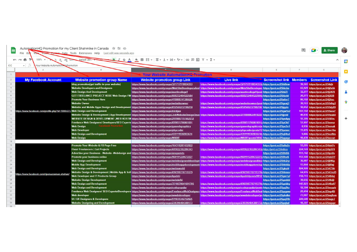The image size is (357, 252).
Task: Open the Google account avatar
Action: pyautogui.click(x=344, y=50)
